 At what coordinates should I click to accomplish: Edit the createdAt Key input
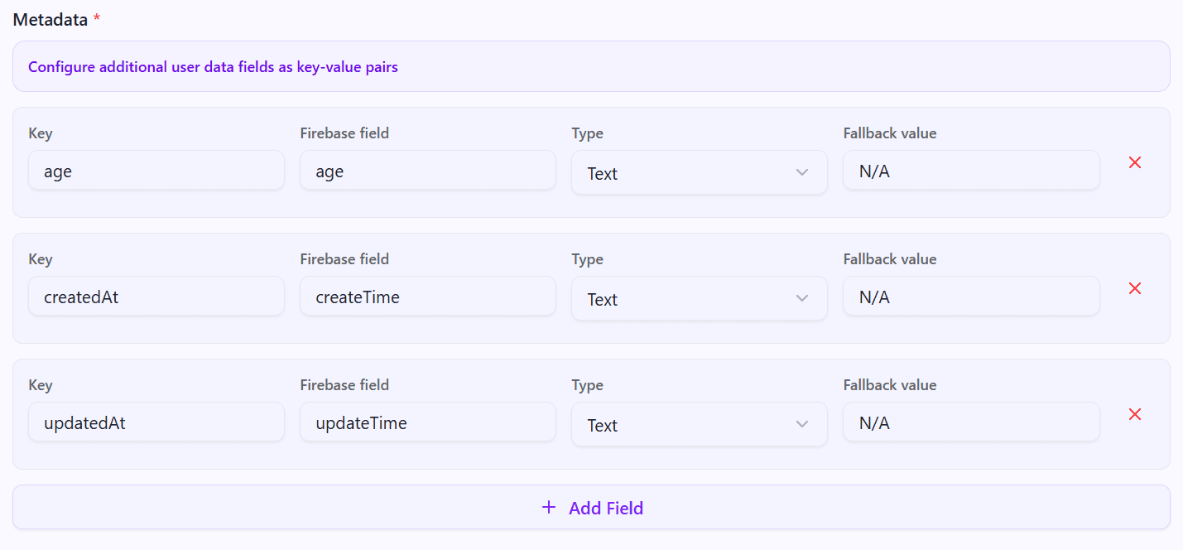point(156,297)
